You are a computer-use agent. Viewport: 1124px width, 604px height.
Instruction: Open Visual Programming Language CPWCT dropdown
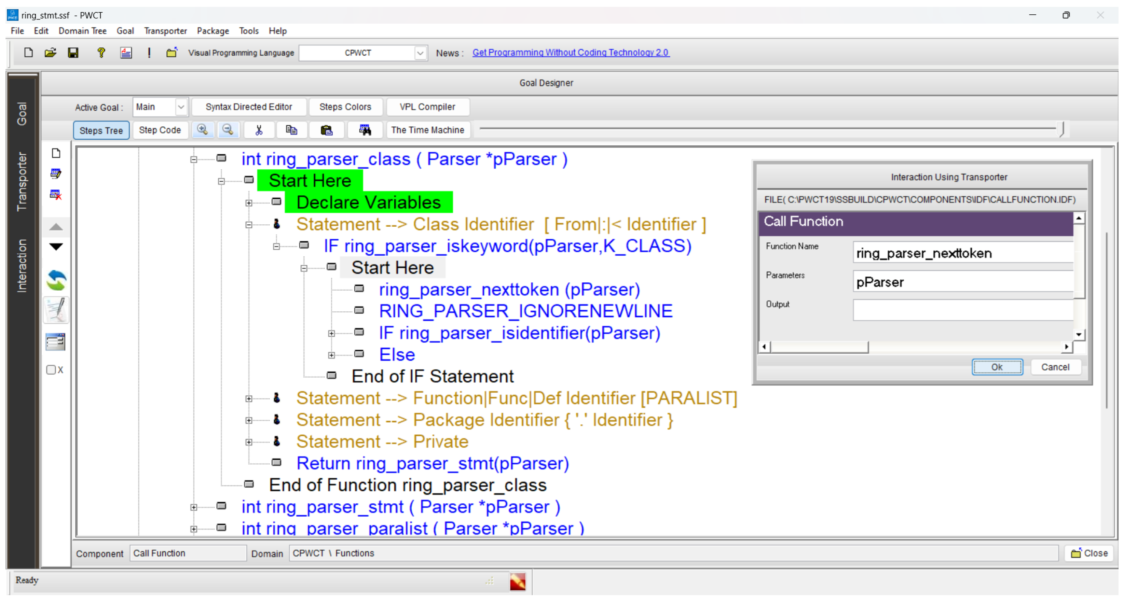click(420, 53)
